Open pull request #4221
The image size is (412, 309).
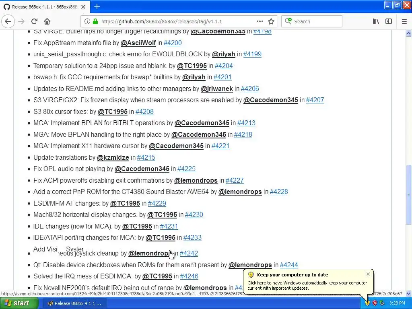click(x=220, y=146)
